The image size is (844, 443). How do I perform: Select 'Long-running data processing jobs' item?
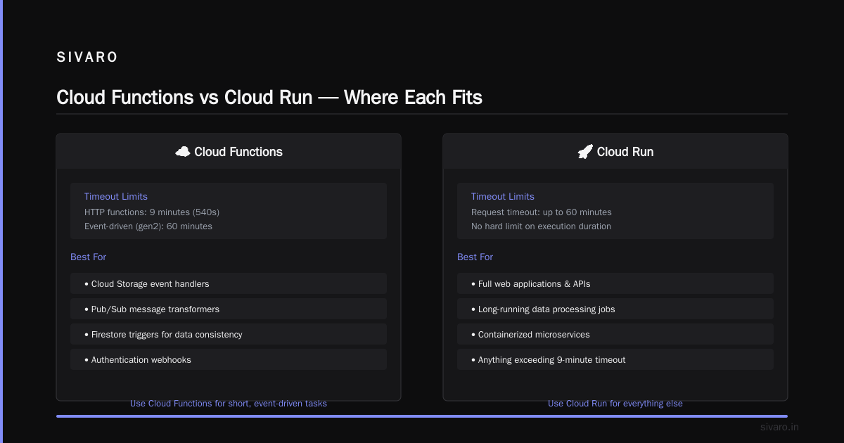615,309
